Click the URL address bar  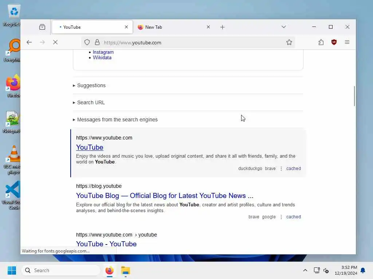(188, 43)
